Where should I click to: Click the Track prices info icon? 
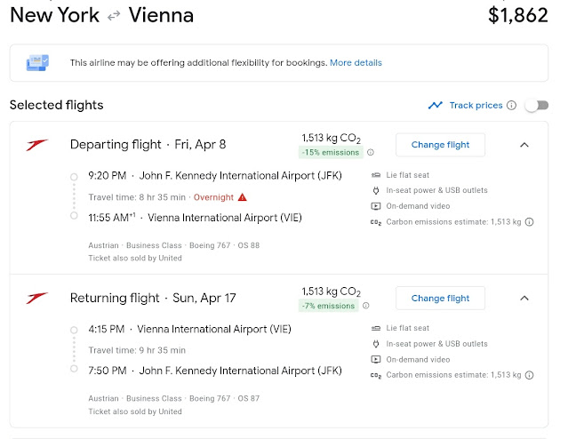tap(511, 106)
